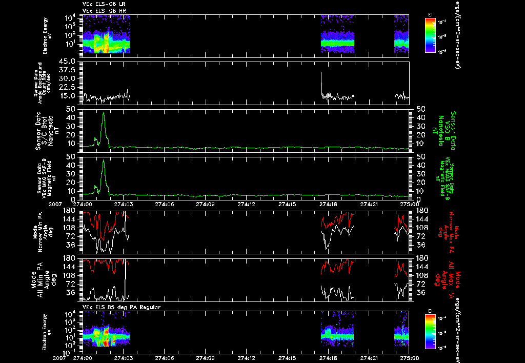525x363 pixels.
Task: Click the '274:21' label on the bottom time axis
Action: click(x=369, y=358)
